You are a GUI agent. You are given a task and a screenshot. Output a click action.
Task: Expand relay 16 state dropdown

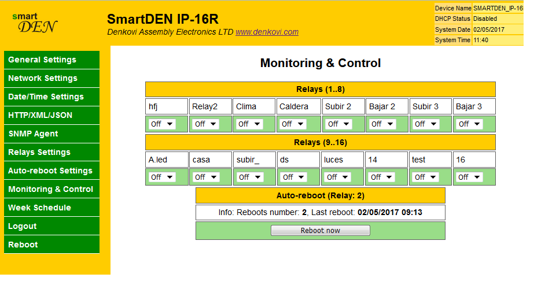coord(469,177)
